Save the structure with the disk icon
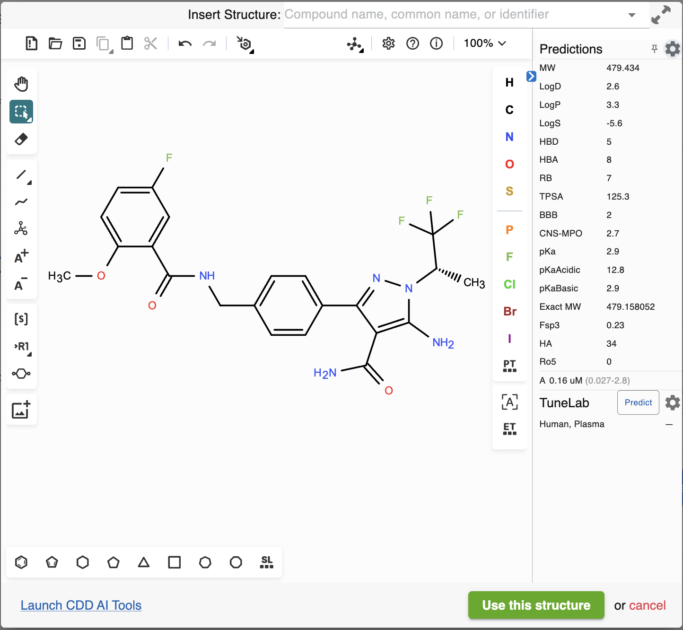This screenshot has width=683, height=630. [79, 44]
